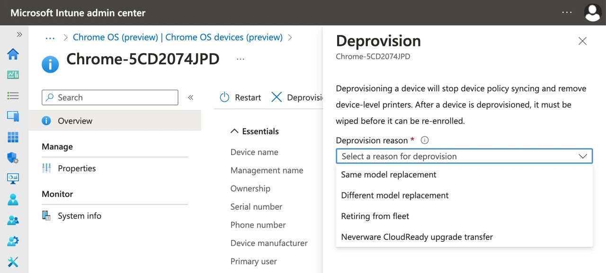Viewport: 606px width, 273px height.
Task: Open the deprovision reason dropdown
Action: 464,156
